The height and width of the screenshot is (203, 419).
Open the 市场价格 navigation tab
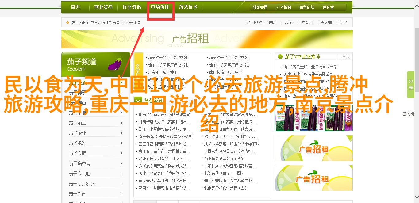point(160,7)
